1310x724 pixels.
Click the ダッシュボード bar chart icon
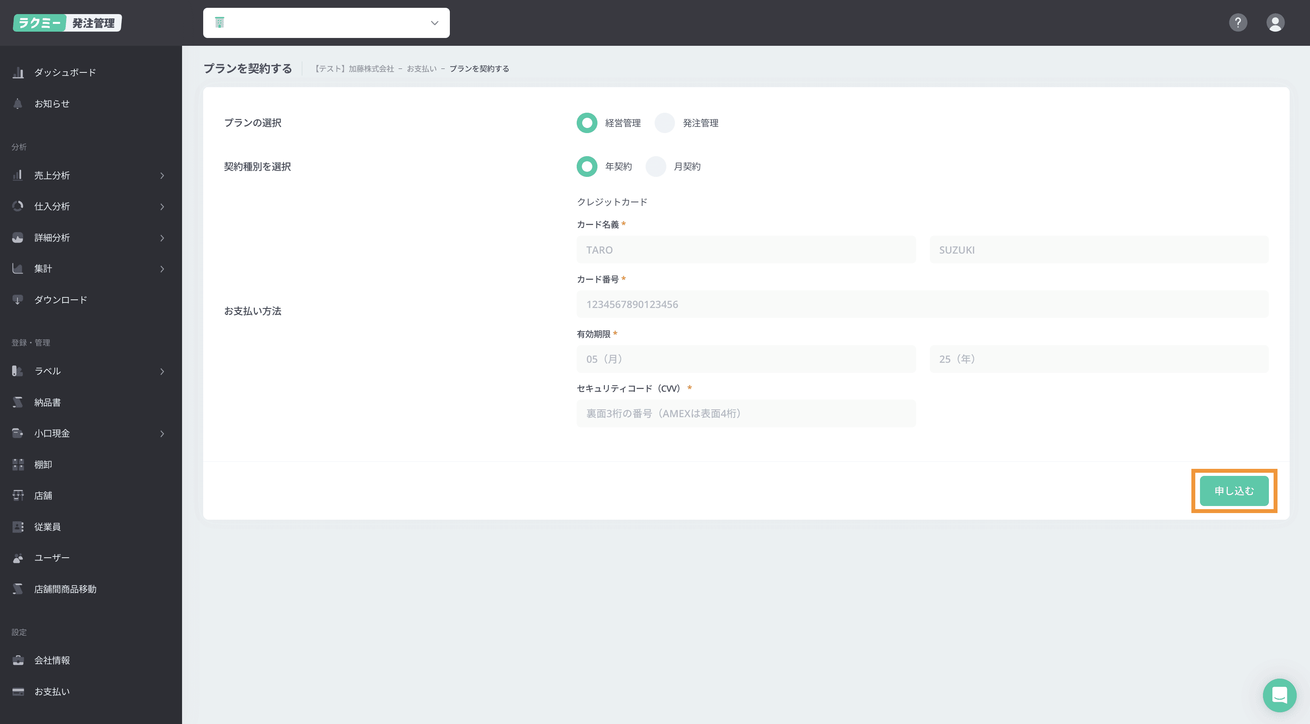18,73
